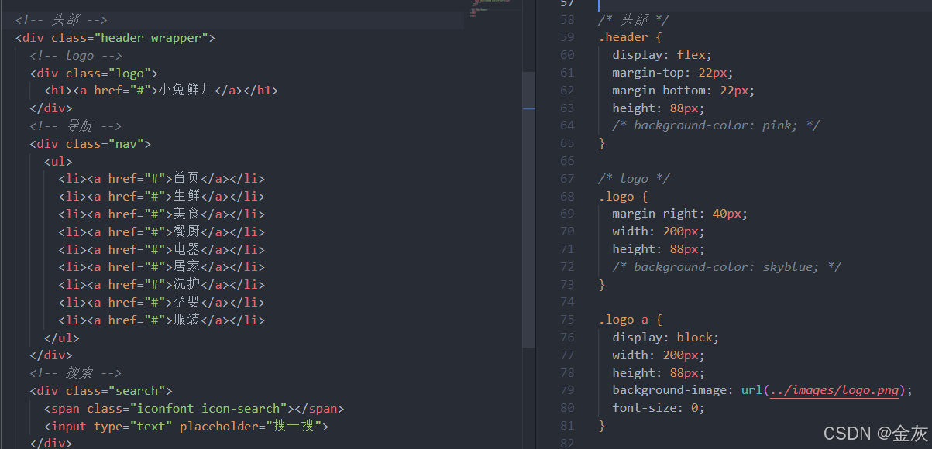Screen dimensions: 932x449
Task: Click the 餐厨 list item line
Action: click(161, 232)
